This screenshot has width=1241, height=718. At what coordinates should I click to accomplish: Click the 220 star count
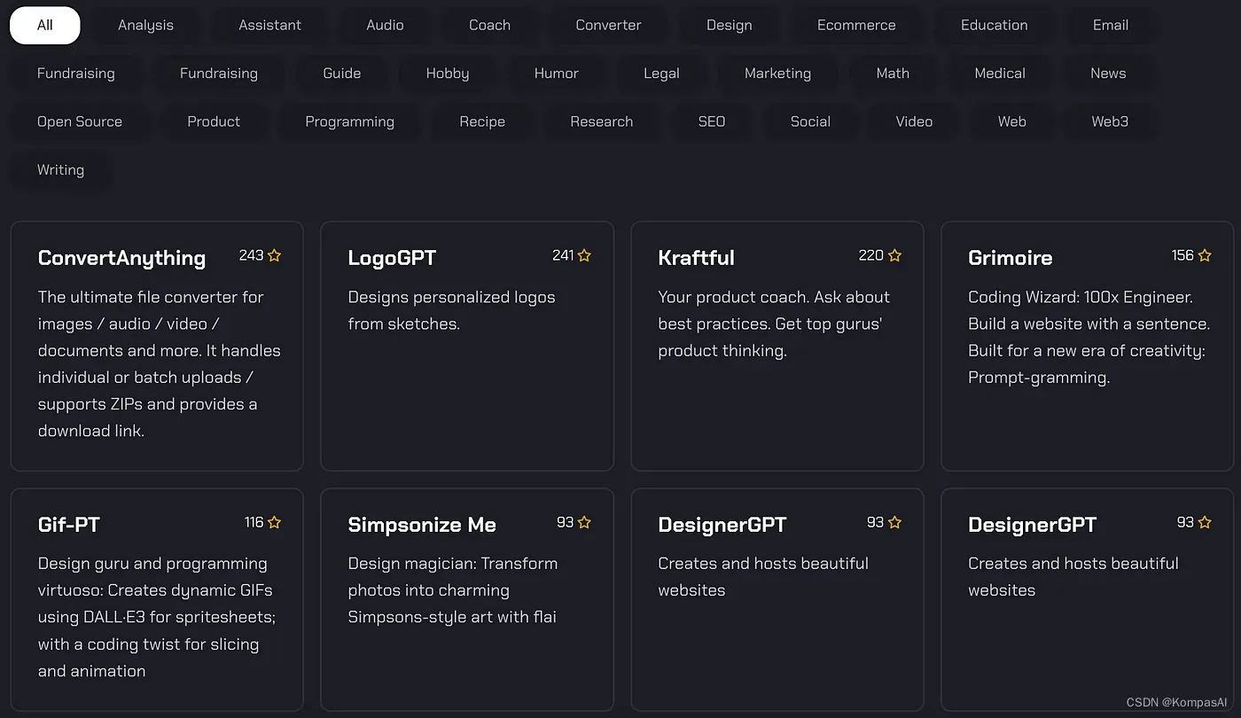tap(871, 255)
